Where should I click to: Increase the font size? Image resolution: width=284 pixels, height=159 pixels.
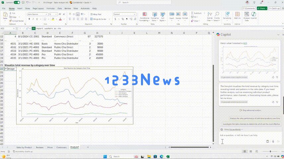60,14
